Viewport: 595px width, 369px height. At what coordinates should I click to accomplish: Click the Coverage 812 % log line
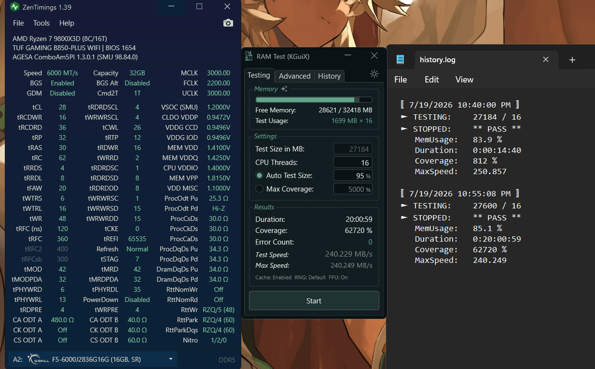tap(456, 161)
